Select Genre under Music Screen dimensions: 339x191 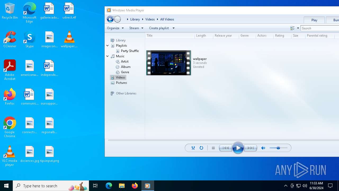[x=125, y=72]
